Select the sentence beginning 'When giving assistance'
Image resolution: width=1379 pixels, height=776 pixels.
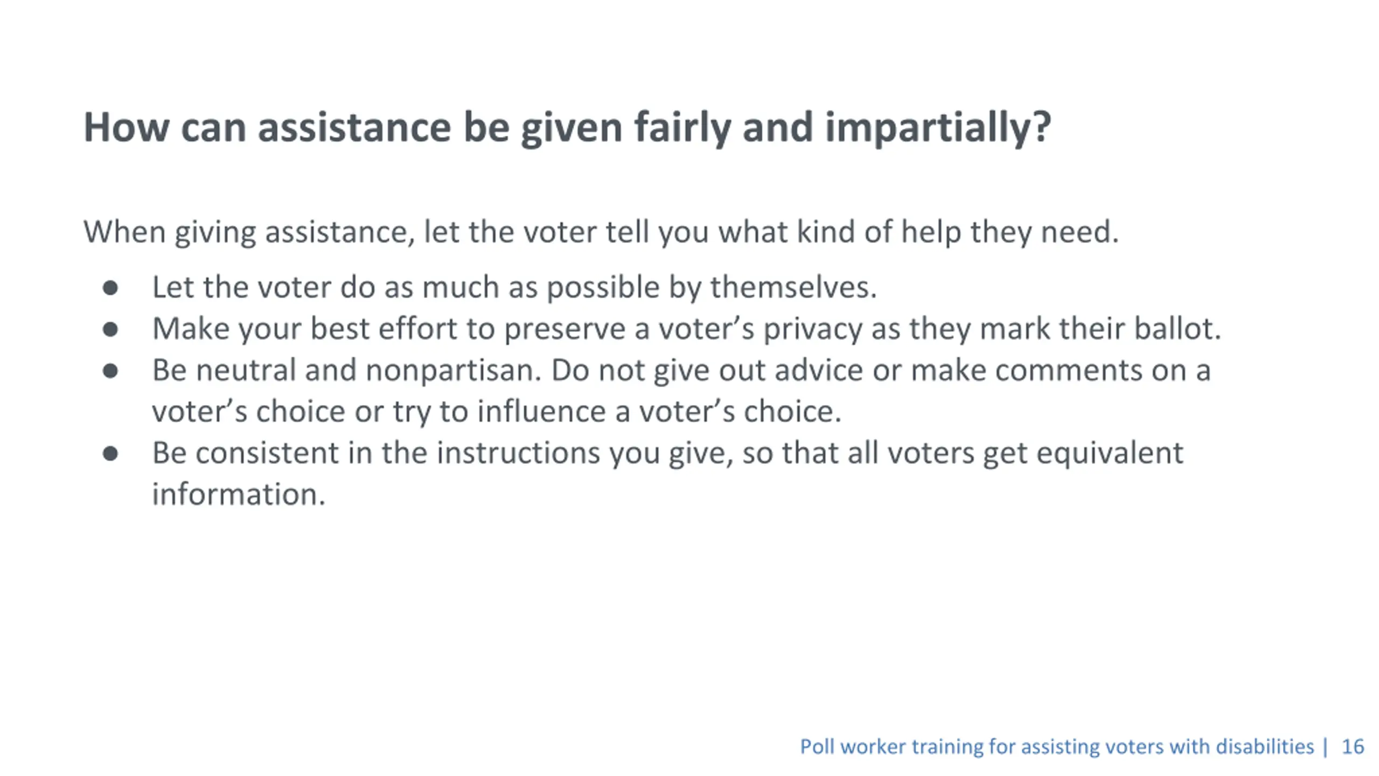point(601,232)
